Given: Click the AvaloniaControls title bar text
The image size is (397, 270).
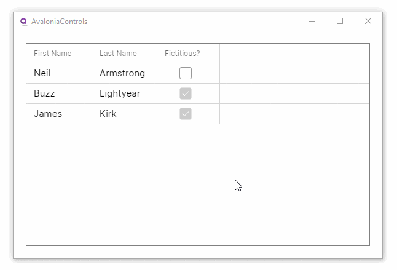Looking at the screenshot, I should pyautogui.click(x=60, y=22).
